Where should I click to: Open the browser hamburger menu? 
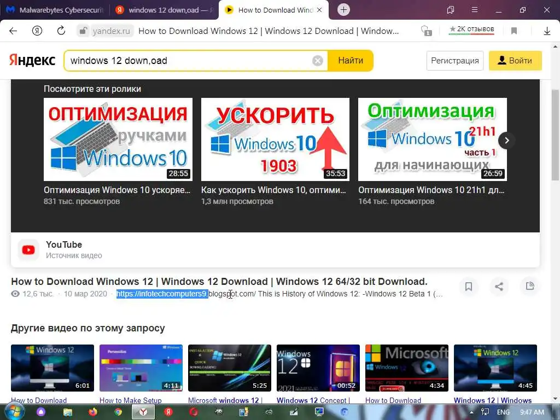coord(475,10)
